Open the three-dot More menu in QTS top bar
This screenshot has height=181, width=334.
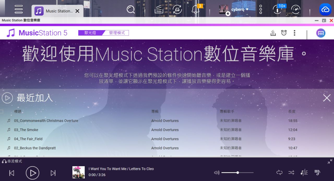click(260, 10)
